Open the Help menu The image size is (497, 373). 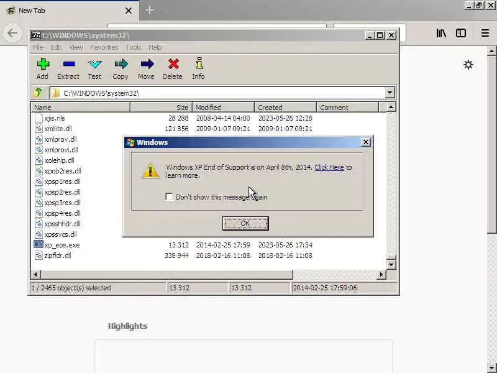pyautogui.click(x=155, y=47)
